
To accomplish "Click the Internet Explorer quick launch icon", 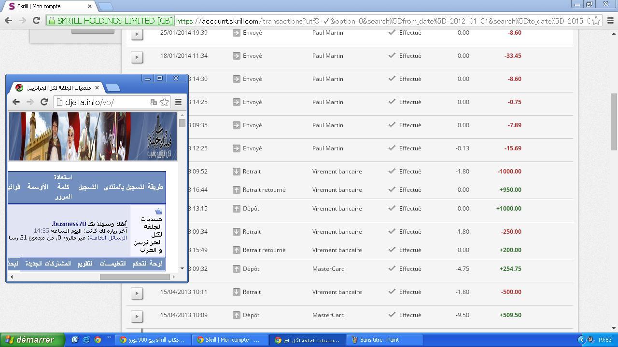I will pyautogui.click(x=86, y=340).
